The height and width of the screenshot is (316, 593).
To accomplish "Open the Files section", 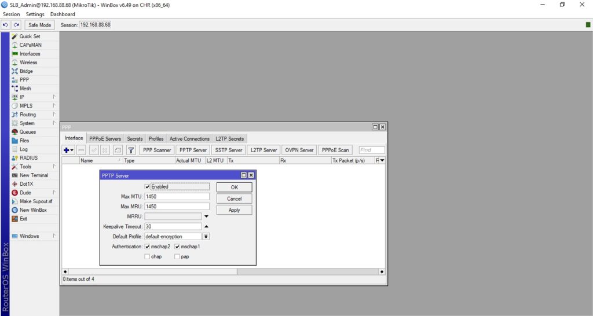I will (24, 141).
